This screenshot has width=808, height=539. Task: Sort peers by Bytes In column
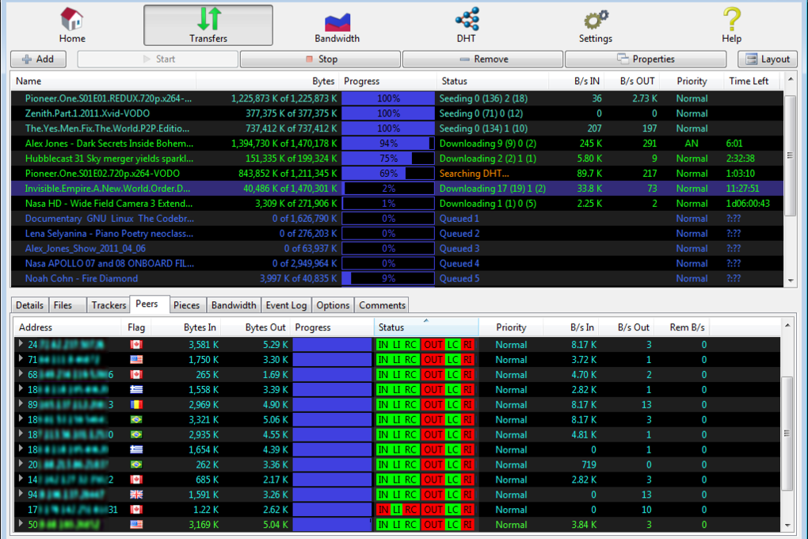185,327
